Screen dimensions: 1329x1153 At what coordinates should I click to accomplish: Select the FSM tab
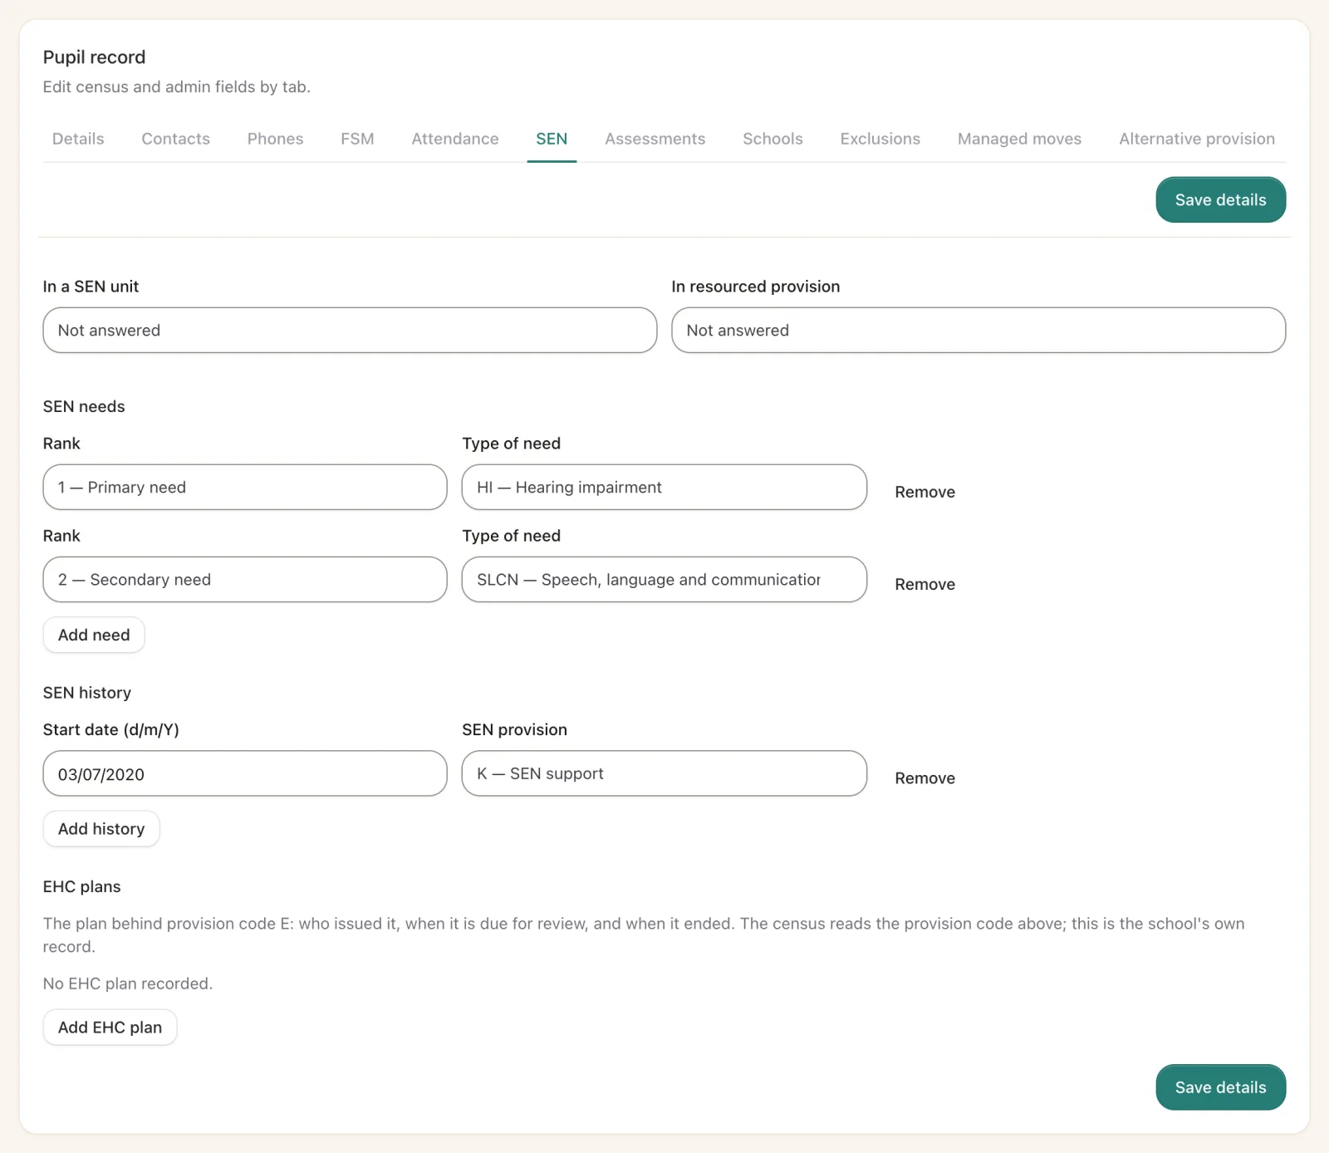tap(357, 139)
